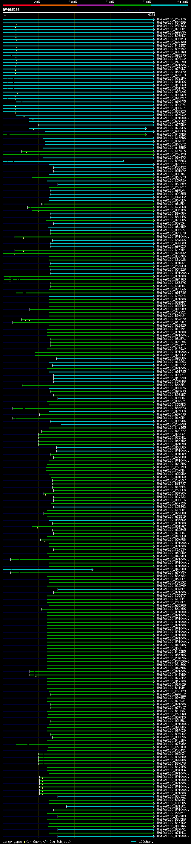Click the green ~80% identity legend segment

pyautogui.click(x=133, y=5)
